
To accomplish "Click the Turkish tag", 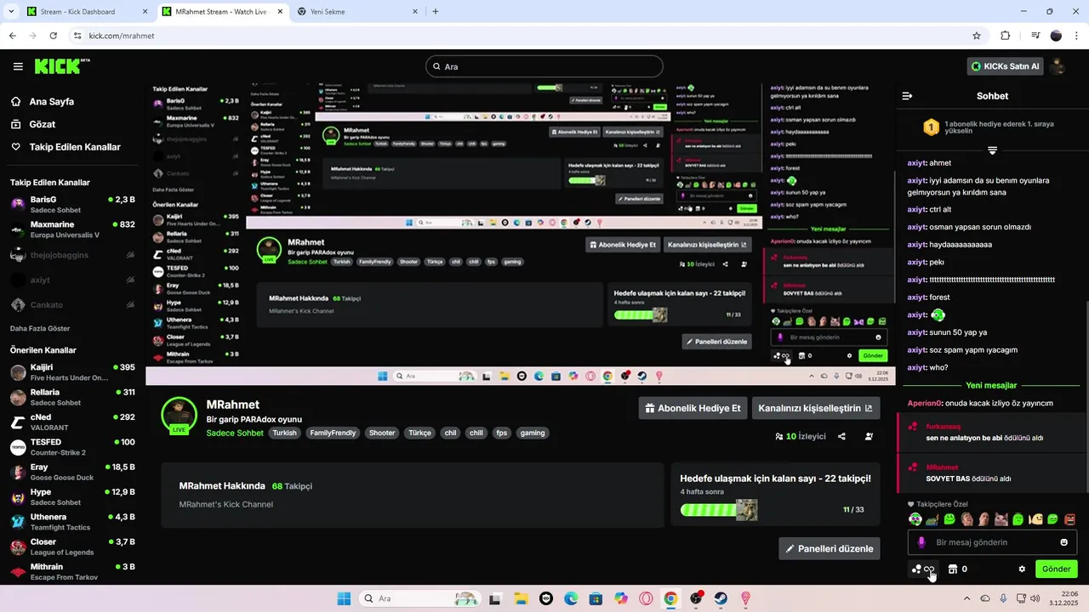I will click(285, 433).
